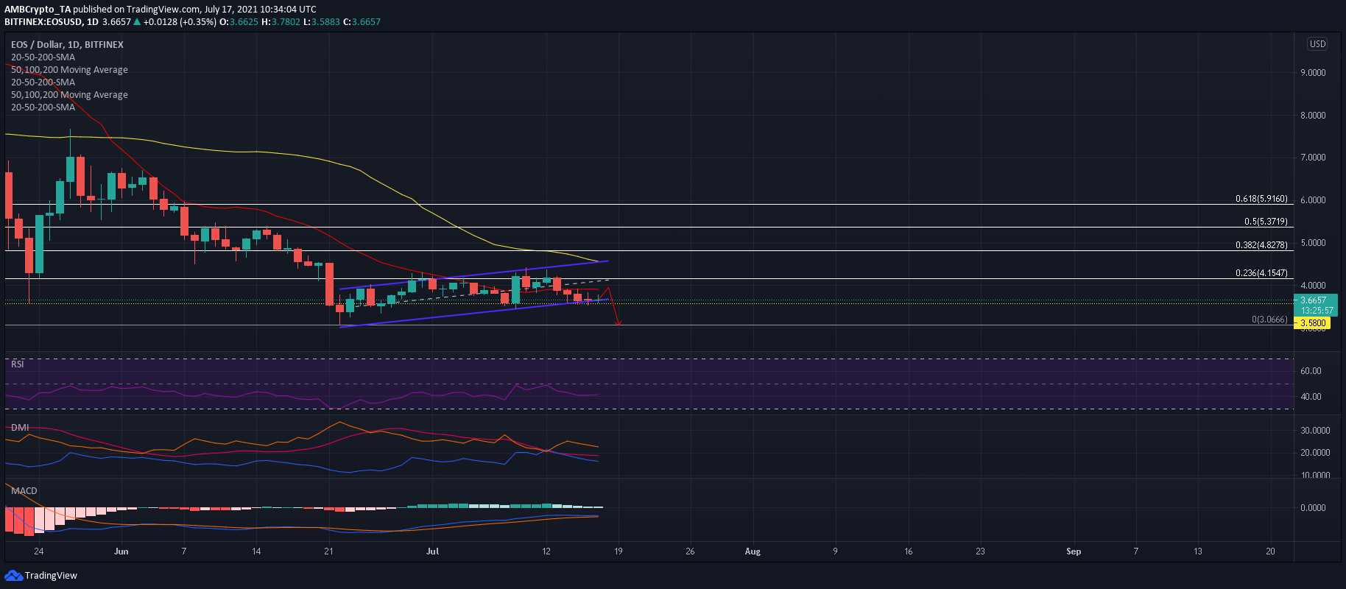Image resolution: width=1346 pixels, height=589 pixels.
Task: Click the DMI 20.0000 scale value
Action: [1315, 453]
